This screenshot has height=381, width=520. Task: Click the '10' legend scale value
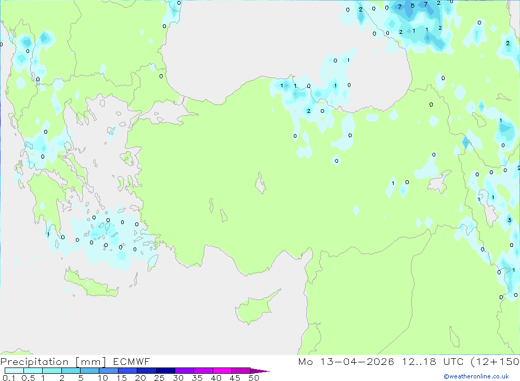click(x=103, y=378)
